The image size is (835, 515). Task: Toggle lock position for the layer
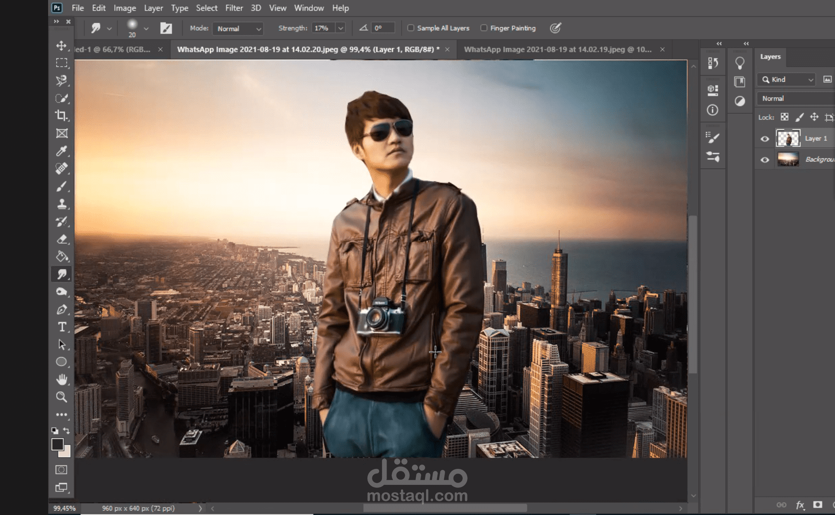[814, 117]
